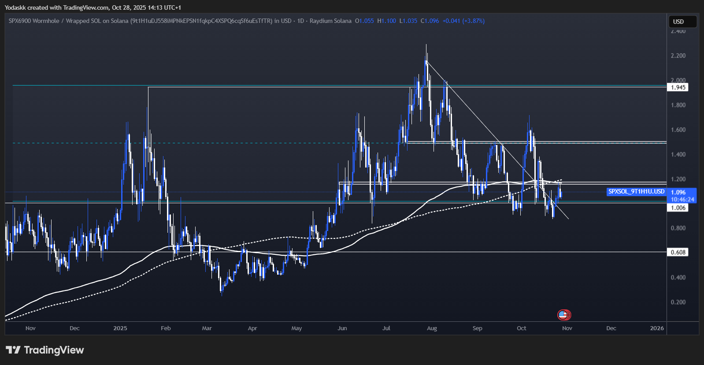Image resolution: width=704 pixels, height=365 pixels.
Task: Click the +0.041 (+3.87%) change value
Action: pyautogui.click(x=463, y=21)
